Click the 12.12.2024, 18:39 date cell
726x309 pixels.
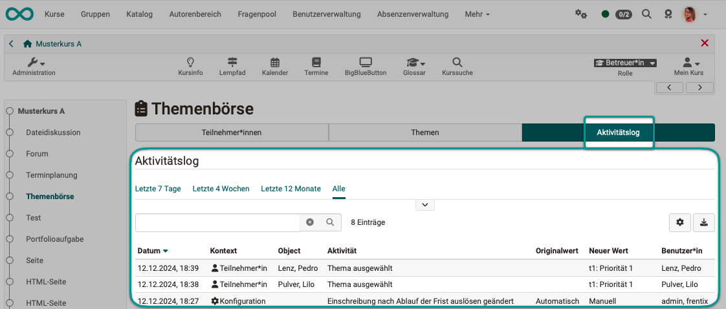[x=168, y=268]
